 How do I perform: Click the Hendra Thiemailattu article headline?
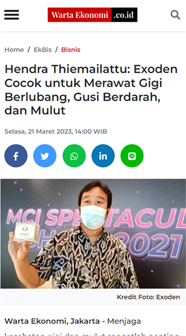[91, 90]
